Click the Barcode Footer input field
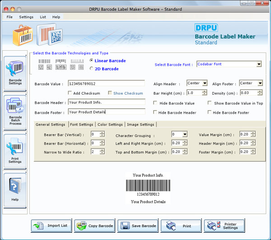Screen dimensions: 271x240 point(107,112)
